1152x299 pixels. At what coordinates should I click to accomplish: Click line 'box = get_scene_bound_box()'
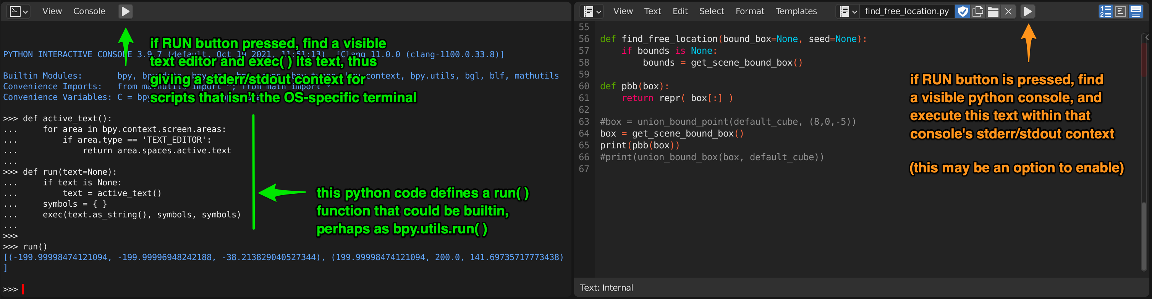coord(672,133)
